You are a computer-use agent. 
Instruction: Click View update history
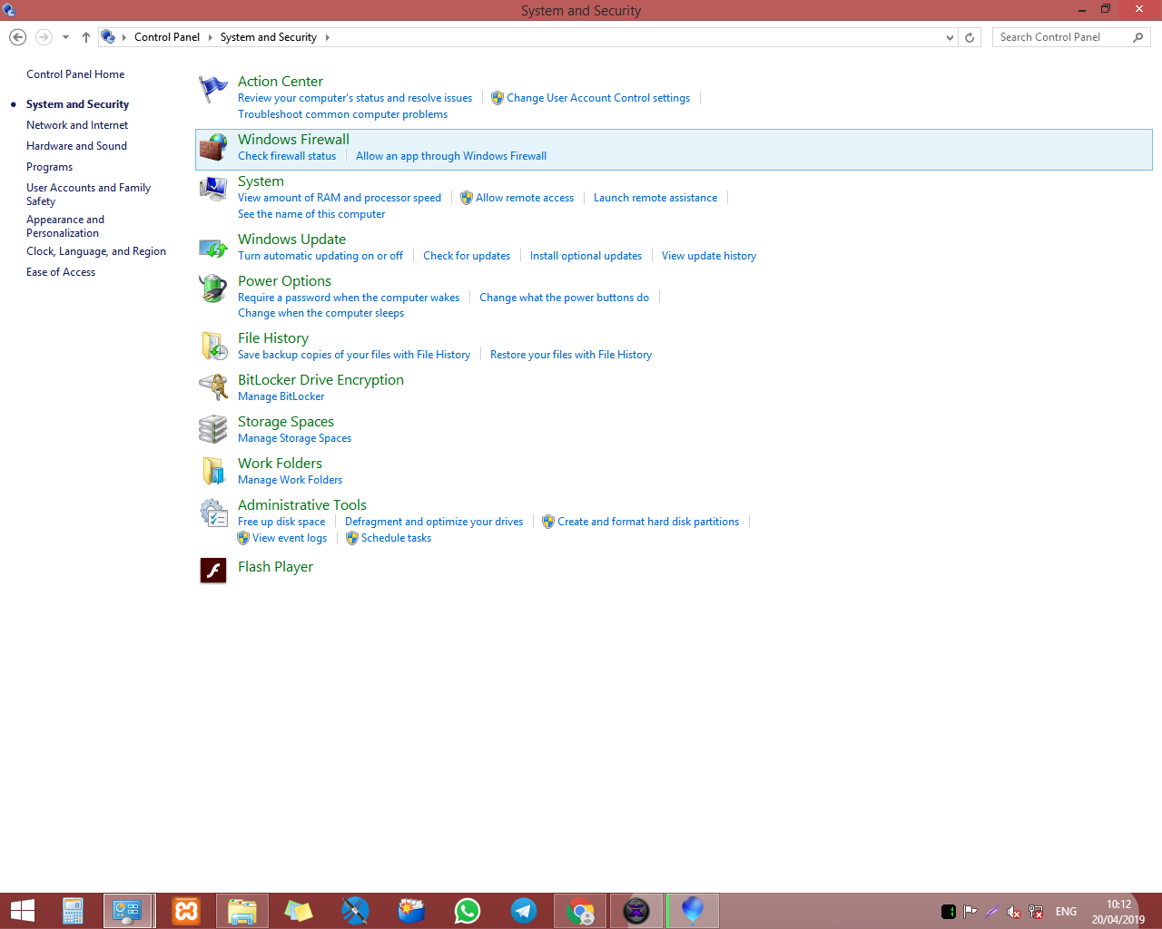point(709,256)
